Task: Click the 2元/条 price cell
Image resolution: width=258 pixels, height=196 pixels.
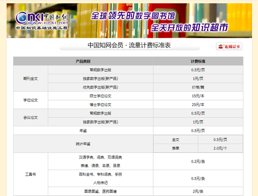Action: pyautogui.click(x=198, y=191)
